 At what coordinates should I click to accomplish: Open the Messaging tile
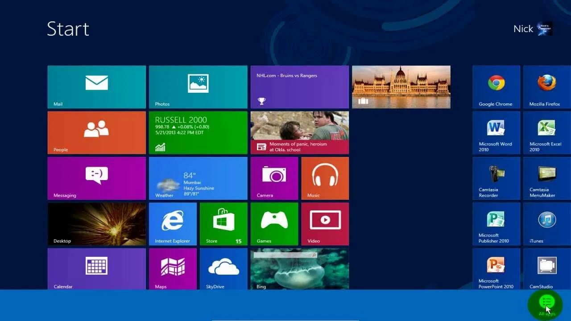click(97, 178)
